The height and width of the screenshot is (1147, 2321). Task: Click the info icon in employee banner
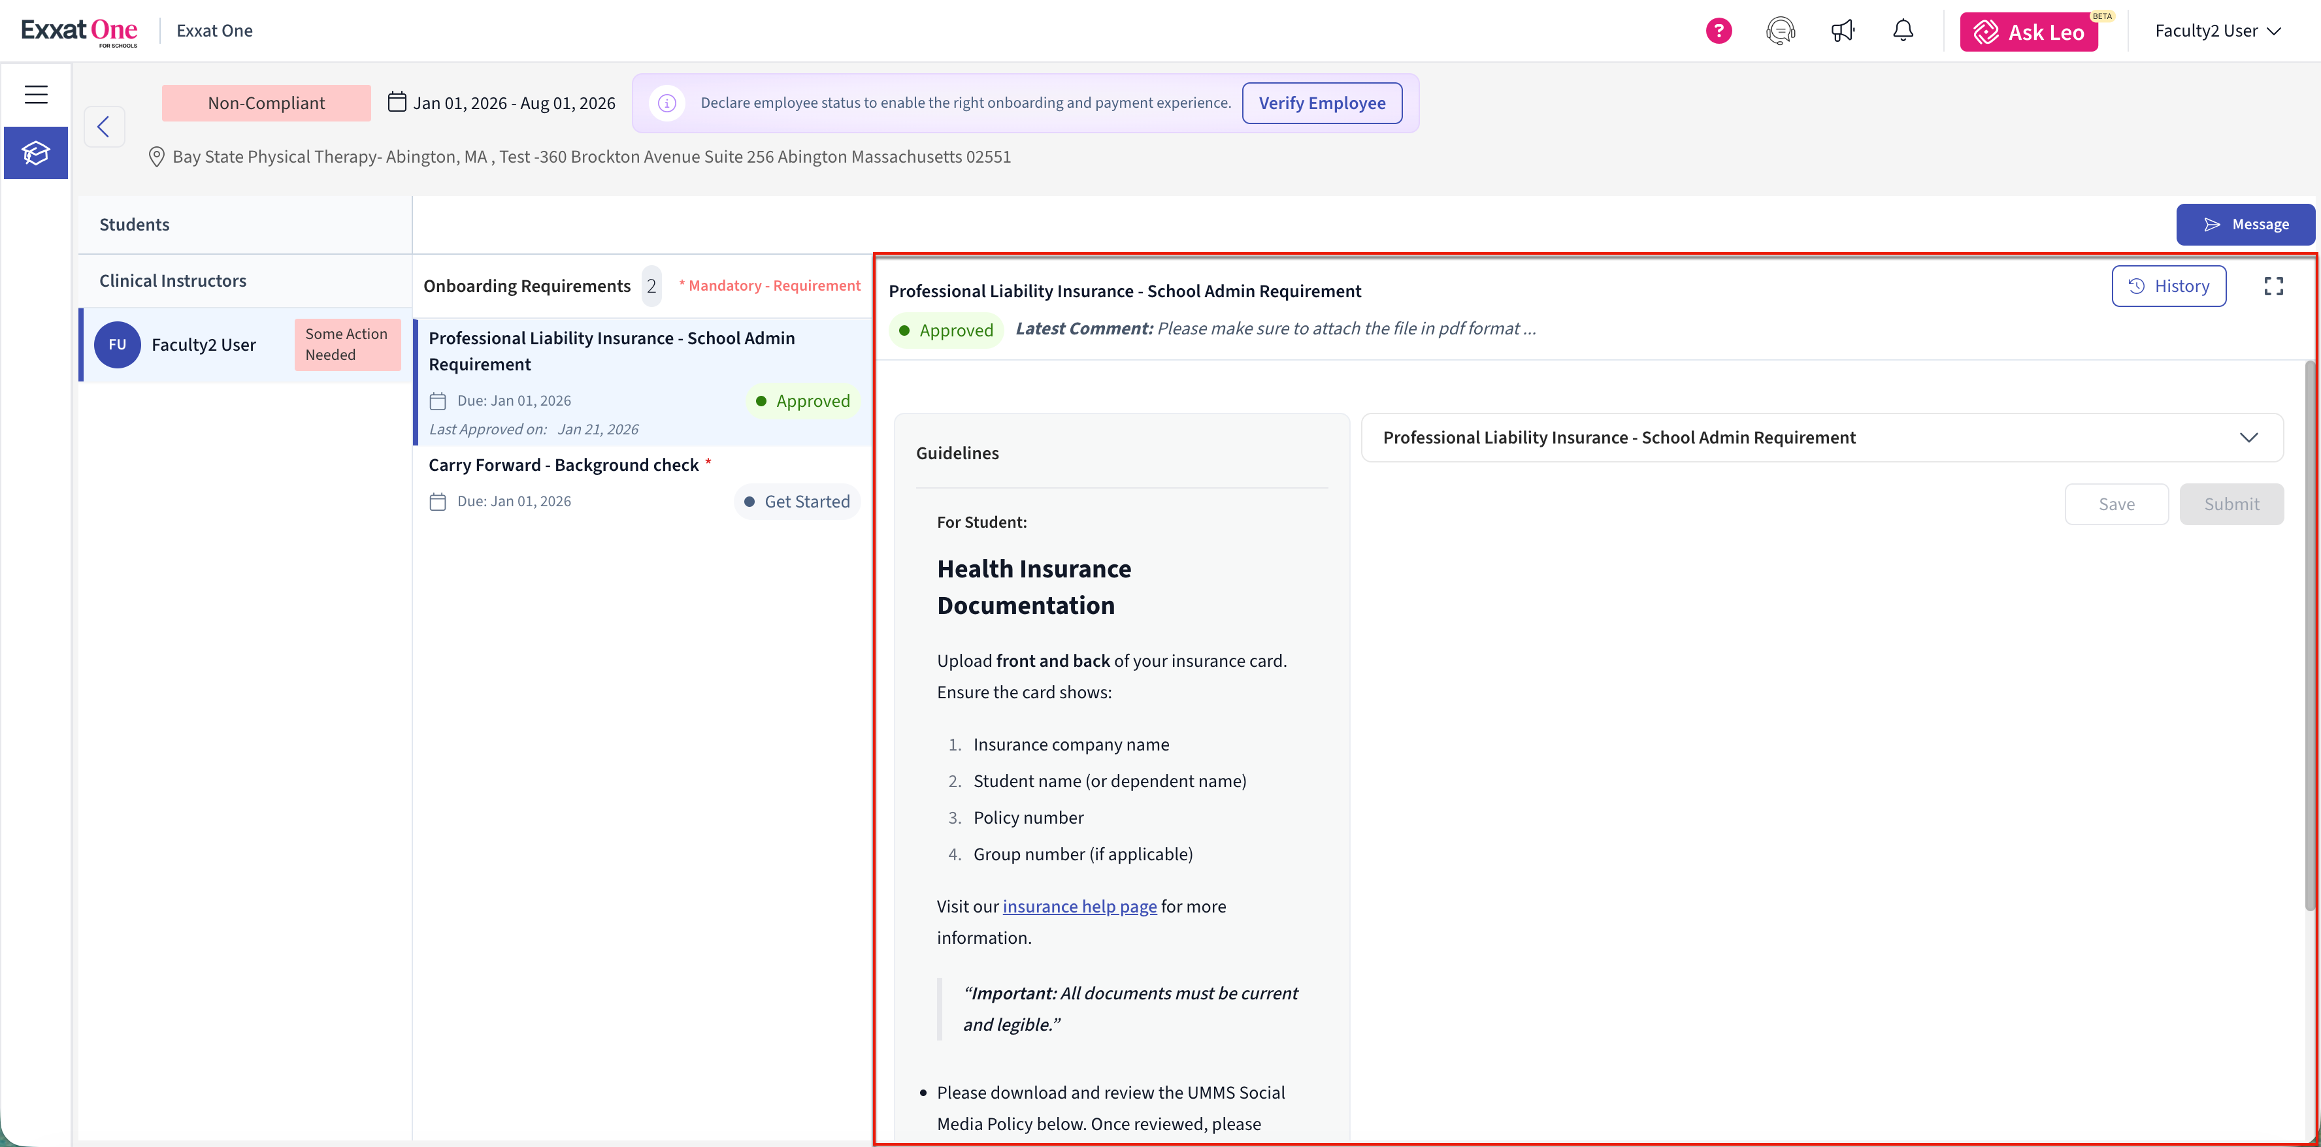point(667,103)
